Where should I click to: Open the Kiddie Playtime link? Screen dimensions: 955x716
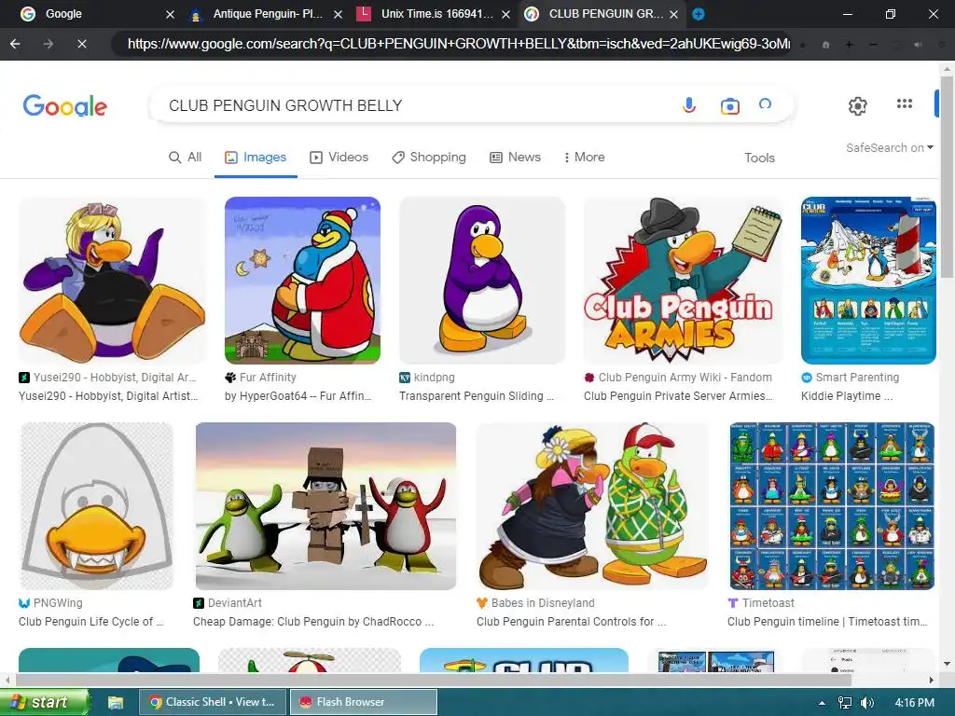click(x=847, y=395)
